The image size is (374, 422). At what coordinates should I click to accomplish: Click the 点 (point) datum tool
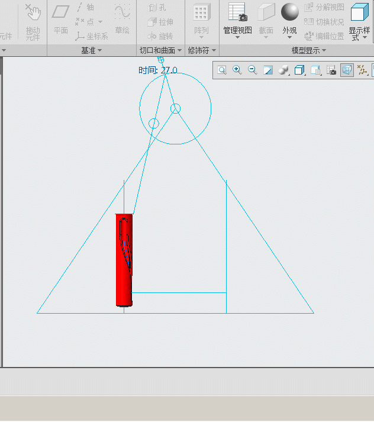(x=86, y=21)
